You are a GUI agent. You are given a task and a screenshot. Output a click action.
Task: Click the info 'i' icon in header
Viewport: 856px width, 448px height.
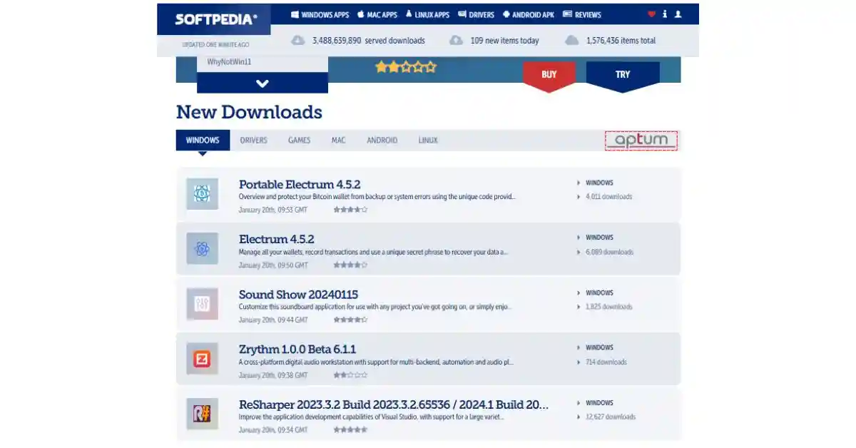coord(665,14)
